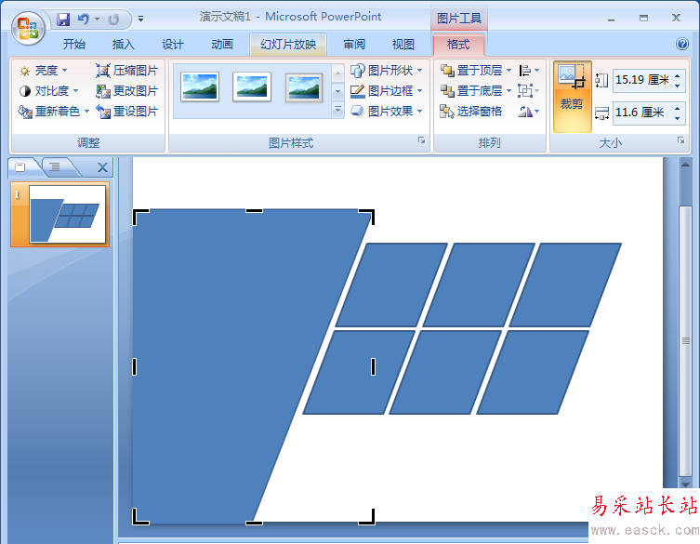The width and height of the screenshot is (700, 544).
Task: Select the 格式 picture tools tab
Action: (x=458, y=45)
